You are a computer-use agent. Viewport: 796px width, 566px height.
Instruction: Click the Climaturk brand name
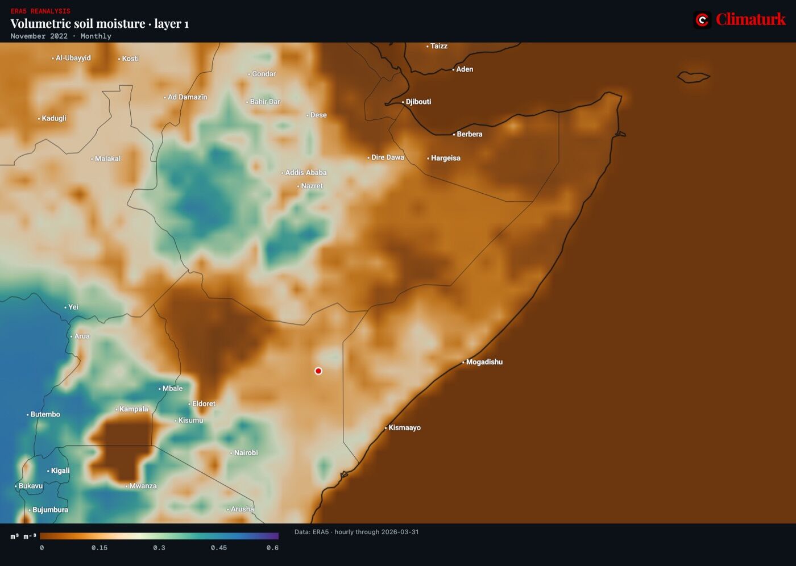pos(751,19)
